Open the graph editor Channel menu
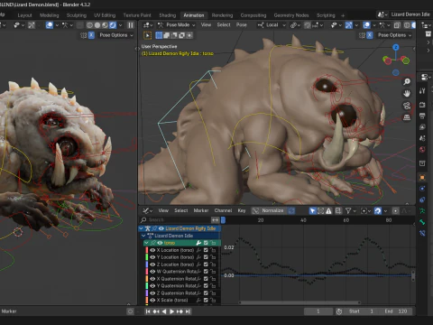 (x=223, y=210)
